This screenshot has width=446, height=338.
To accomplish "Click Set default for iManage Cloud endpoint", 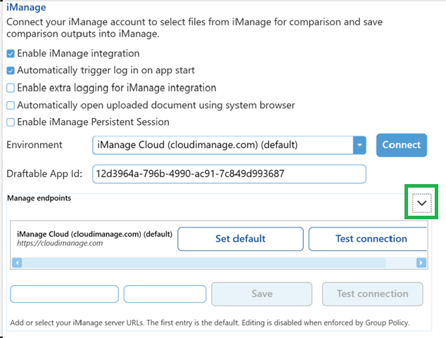I will (241, 239).
